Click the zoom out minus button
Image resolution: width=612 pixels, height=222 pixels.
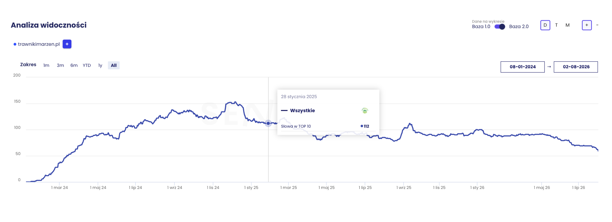point(597,25)
